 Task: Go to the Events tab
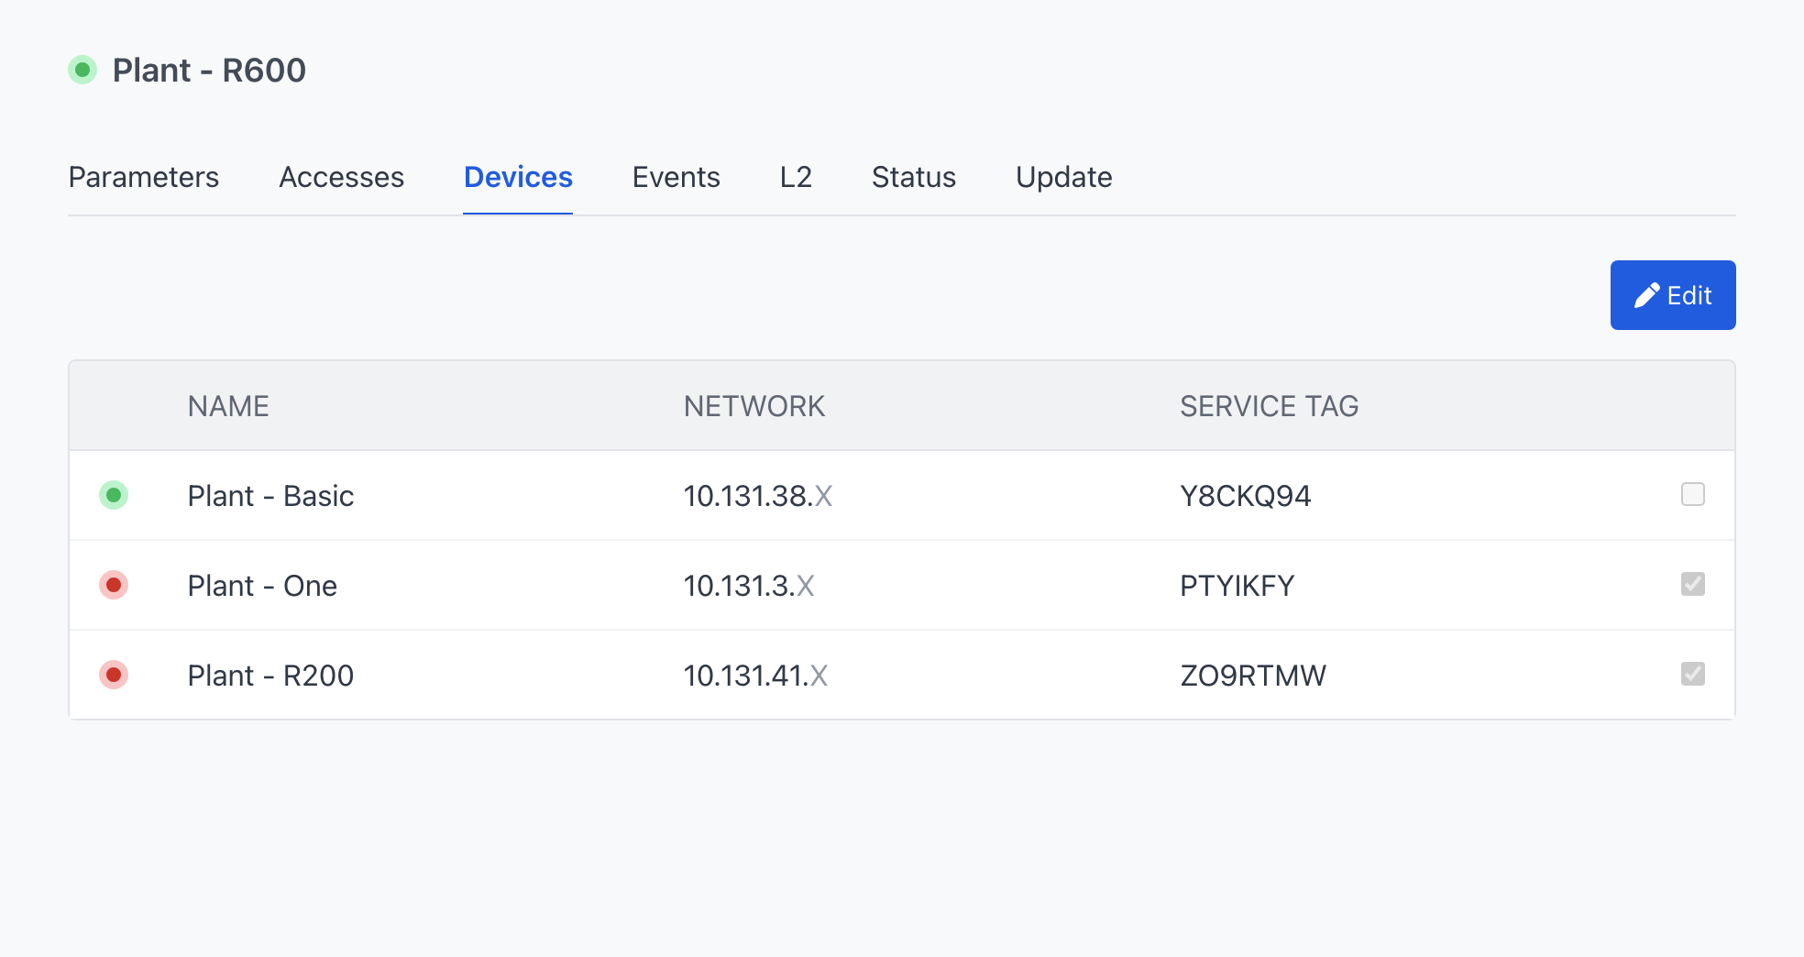pos(676,177)
